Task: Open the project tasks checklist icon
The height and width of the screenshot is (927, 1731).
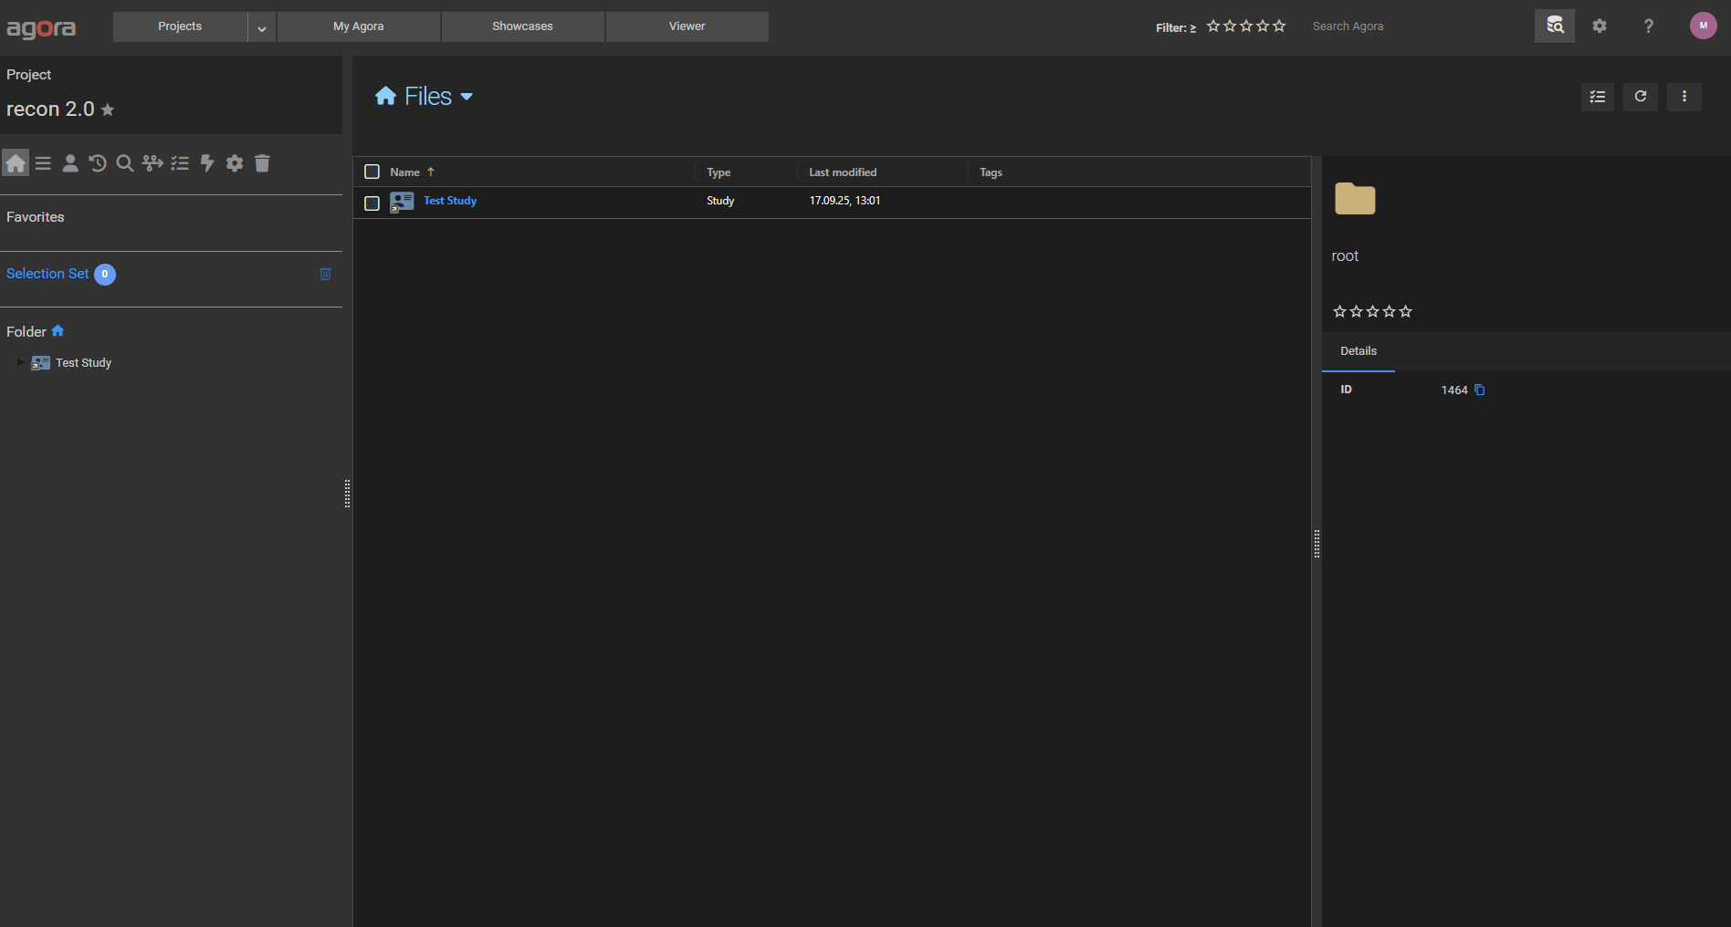Action: tap(180, 163)
